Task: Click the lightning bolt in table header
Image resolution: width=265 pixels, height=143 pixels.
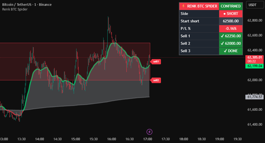Action: tap(183, 6)
